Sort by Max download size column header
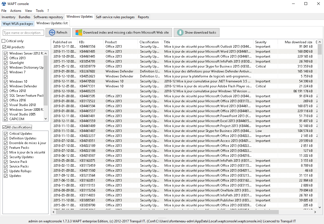 (x=296, y=42)
